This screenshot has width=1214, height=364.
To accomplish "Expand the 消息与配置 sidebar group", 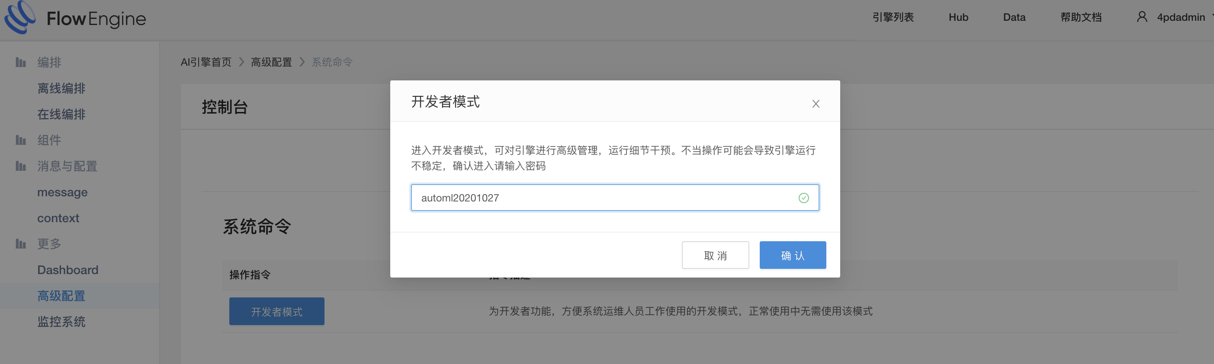I will [x=67, y=166].
